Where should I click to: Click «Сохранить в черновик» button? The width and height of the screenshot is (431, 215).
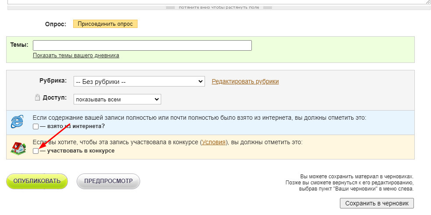(x=376, y=203)
